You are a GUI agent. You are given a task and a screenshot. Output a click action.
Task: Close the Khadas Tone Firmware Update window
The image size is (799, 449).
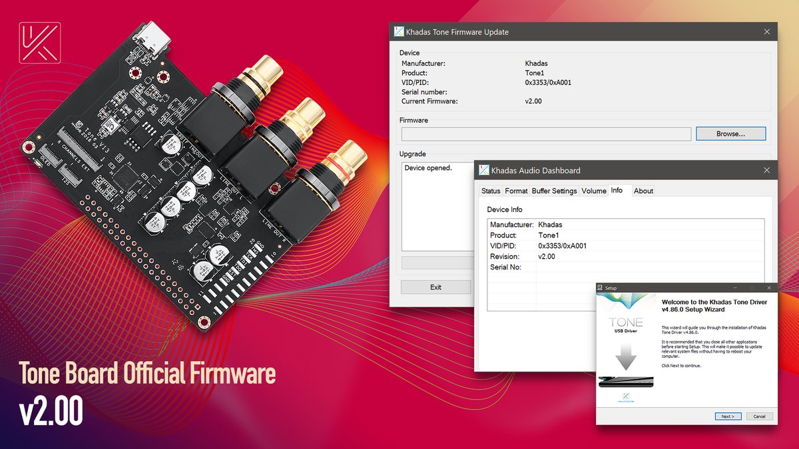[767, 31]
